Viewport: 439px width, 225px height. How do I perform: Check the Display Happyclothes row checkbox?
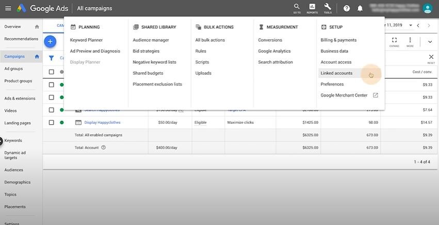(51, 122)
